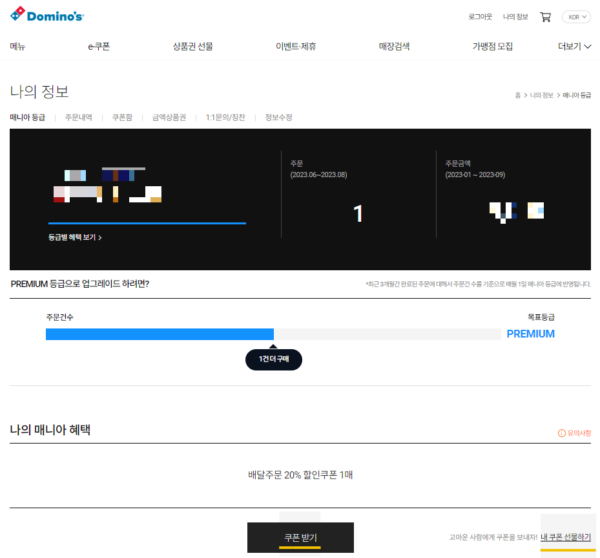
Task: Click PREMIUM 등급으로 업그레이드 하려면? heading
Action: pos(80,284)
